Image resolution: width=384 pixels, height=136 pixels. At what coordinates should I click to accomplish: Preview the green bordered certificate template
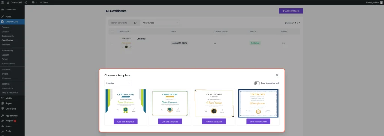pyautogui.click(x=170, y=103)
